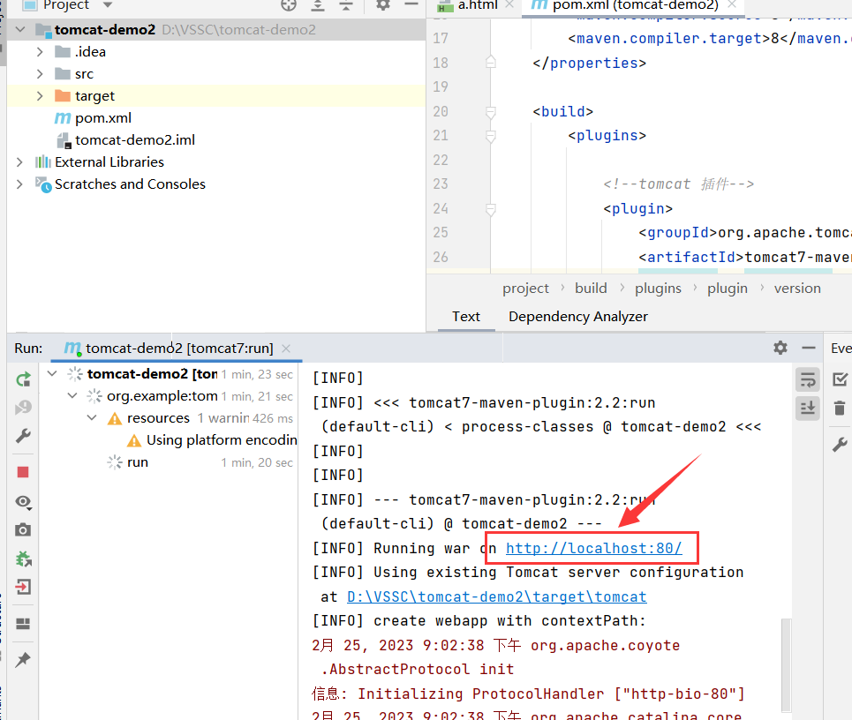Click version breadcrumb

[x=797, y=289]
